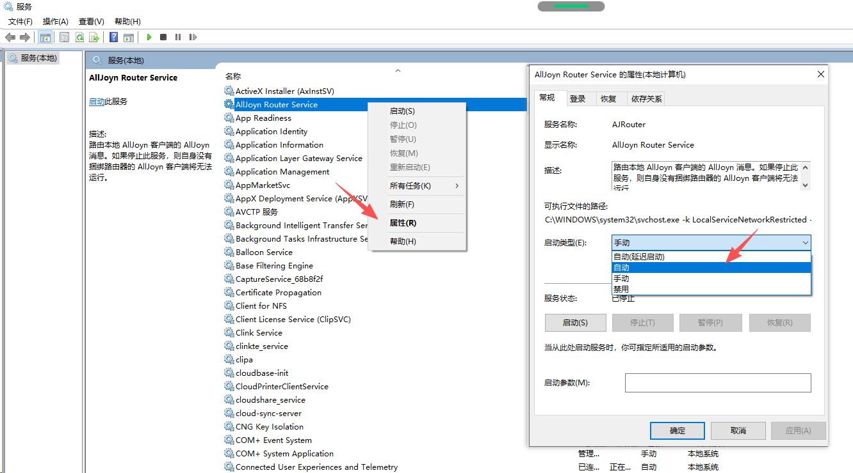The image size is (853, 473).
Task: Click the 启动 link in left description pane
Action: (x=97, y=101)
